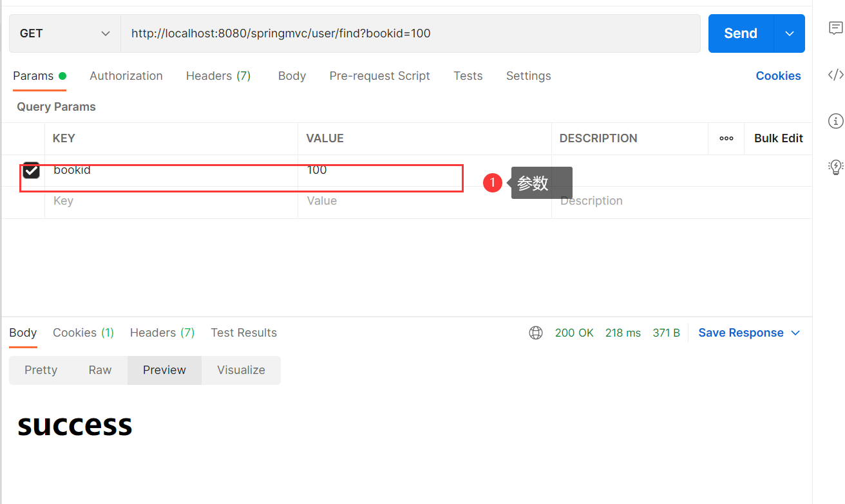
Task: Open the Pre-request Script tab
Action: click(x=379, y=76)
